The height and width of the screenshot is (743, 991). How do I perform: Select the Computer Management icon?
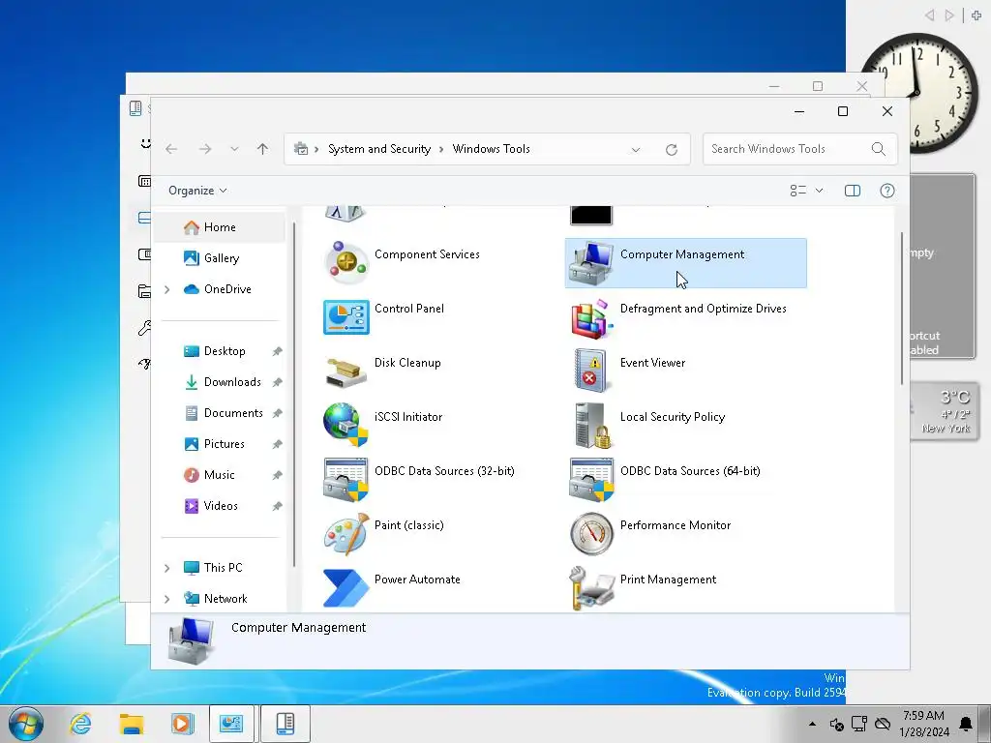click(x=591, y=263)
